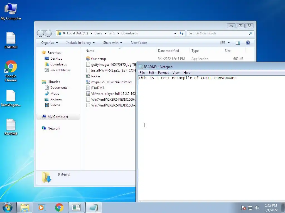Select the bottom R3ADM3 desktop file
Viewport: 285px width, 213px height.
click(x=11, y=127)
